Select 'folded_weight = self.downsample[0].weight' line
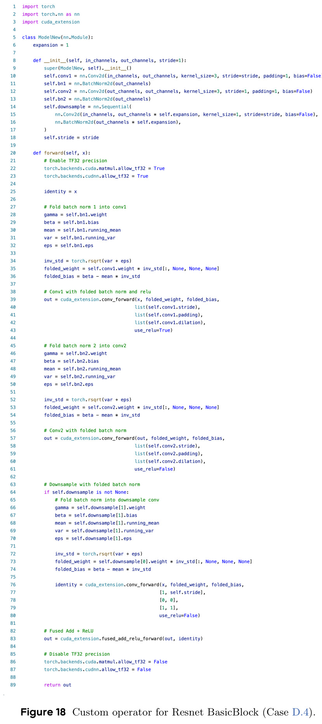The height and width of the screenshot is (724, 322). click(x=153, y=562)
